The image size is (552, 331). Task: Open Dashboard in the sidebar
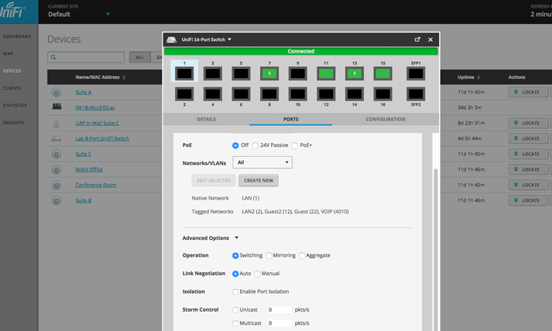(17, 36)
